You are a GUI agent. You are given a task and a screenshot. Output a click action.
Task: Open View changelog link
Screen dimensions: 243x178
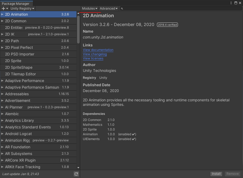[x=95, y=54]
